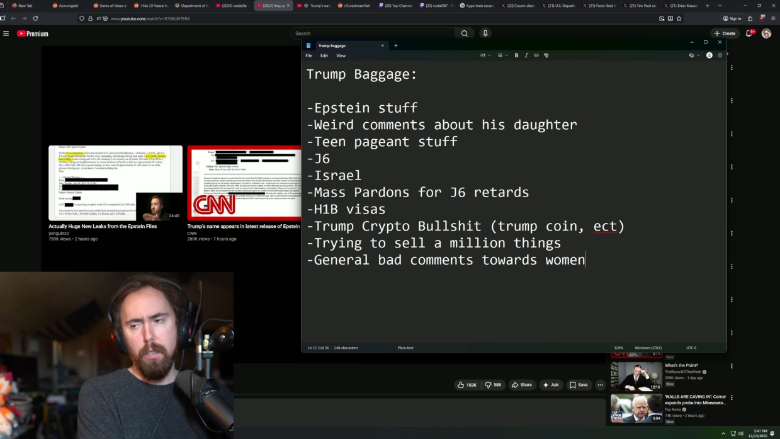Go back in the browser
The width and height of the screenshot is (780, 439).
coord(13,18)
